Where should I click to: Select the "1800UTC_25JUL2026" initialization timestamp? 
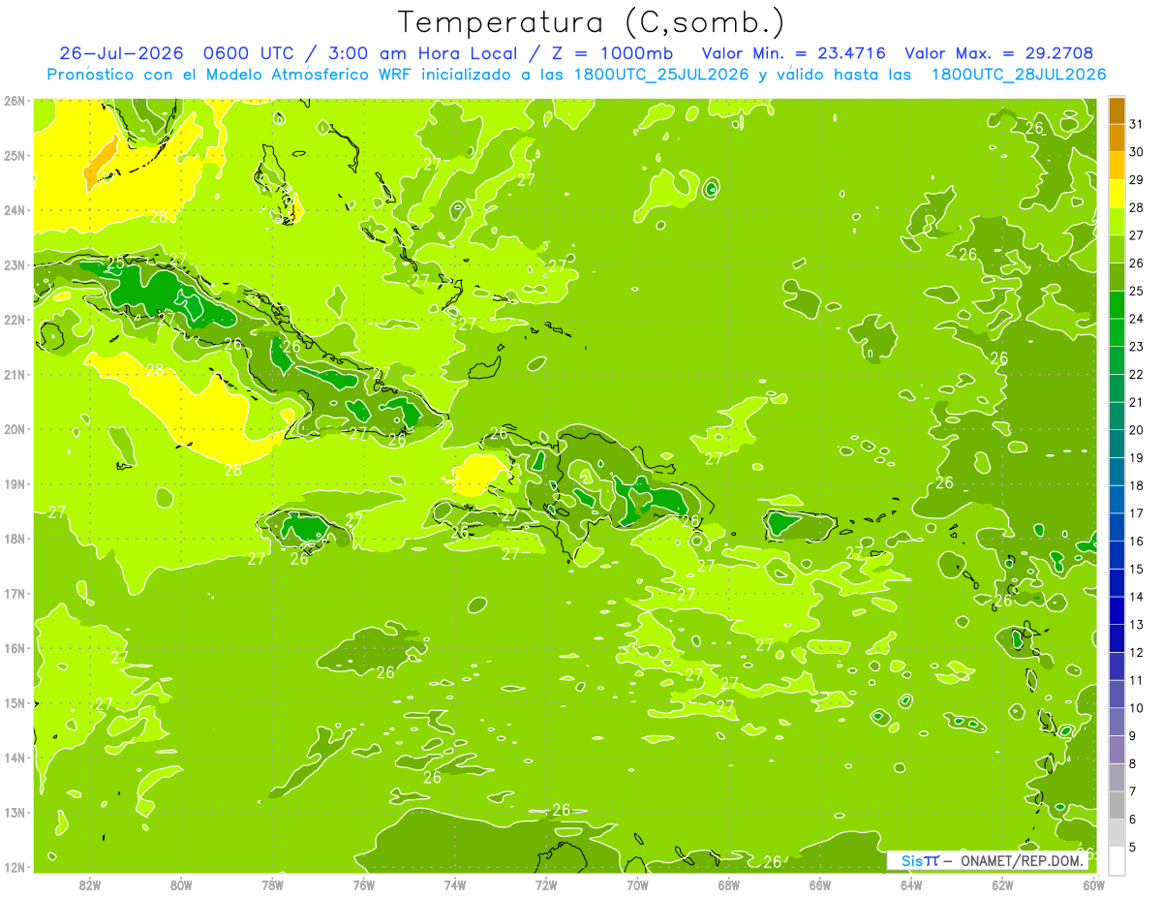tap(660, 75)
